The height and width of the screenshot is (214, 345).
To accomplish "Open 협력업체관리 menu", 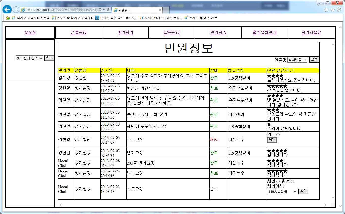I will (265, 32).
